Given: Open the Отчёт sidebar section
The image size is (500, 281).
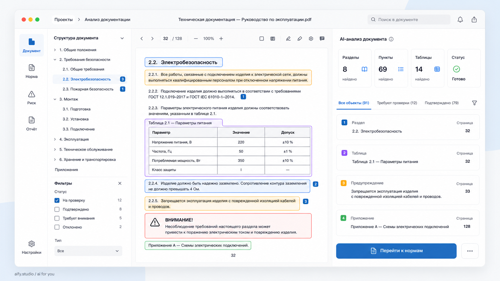Looking at the screenshot, I should point(31,124).
